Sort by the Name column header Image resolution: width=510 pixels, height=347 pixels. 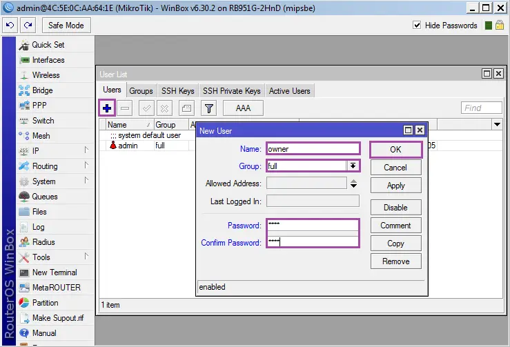(130, 125)
